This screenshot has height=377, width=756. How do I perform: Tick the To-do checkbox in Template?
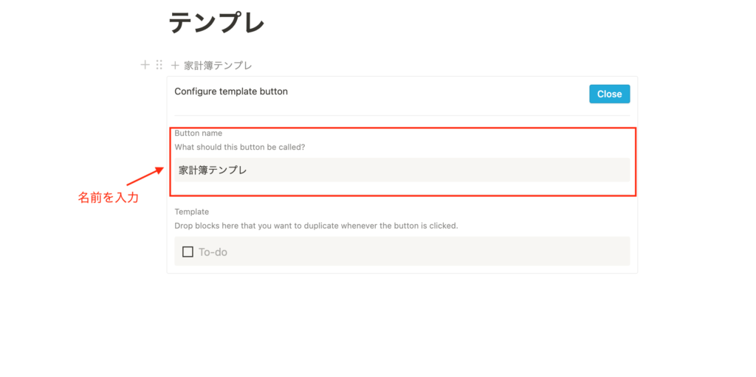188,252
